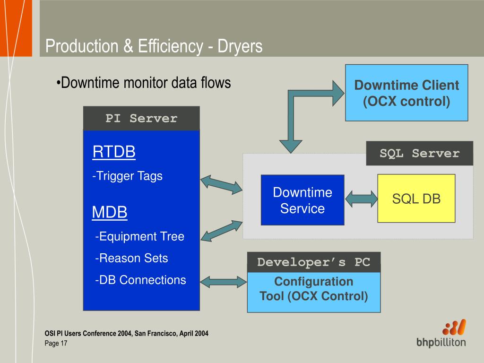This screenshot has height=363, width=484.
Task: Click the blue 'Downtime Service' box
Action: (302, 200)
